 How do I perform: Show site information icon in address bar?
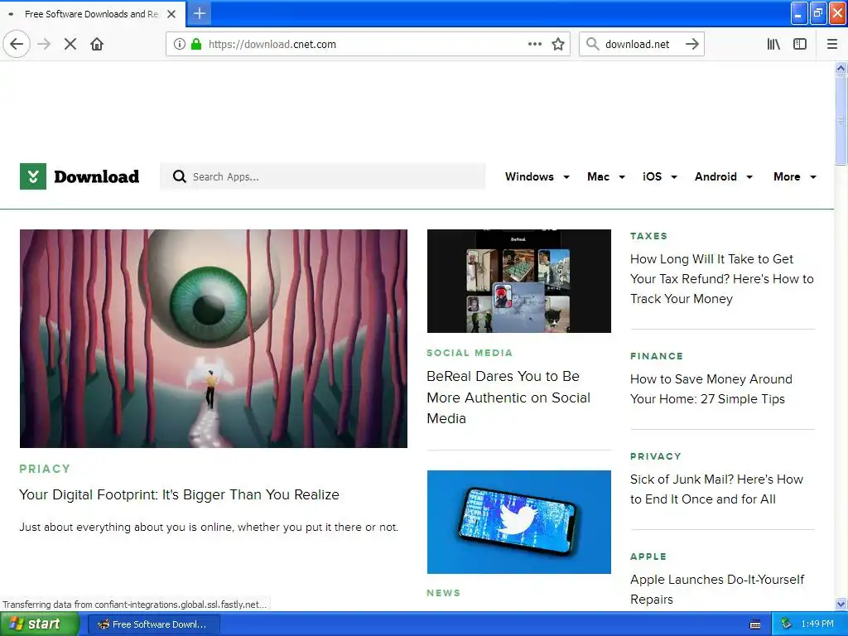point(180,44)
